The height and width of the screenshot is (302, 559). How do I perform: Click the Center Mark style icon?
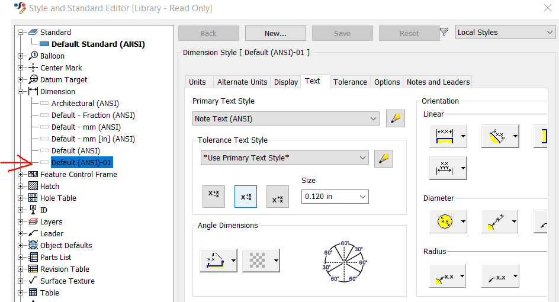[33, 68]
